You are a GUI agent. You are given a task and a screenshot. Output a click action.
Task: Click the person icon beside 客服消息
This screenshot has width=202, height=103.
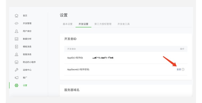tap(17, 54)
